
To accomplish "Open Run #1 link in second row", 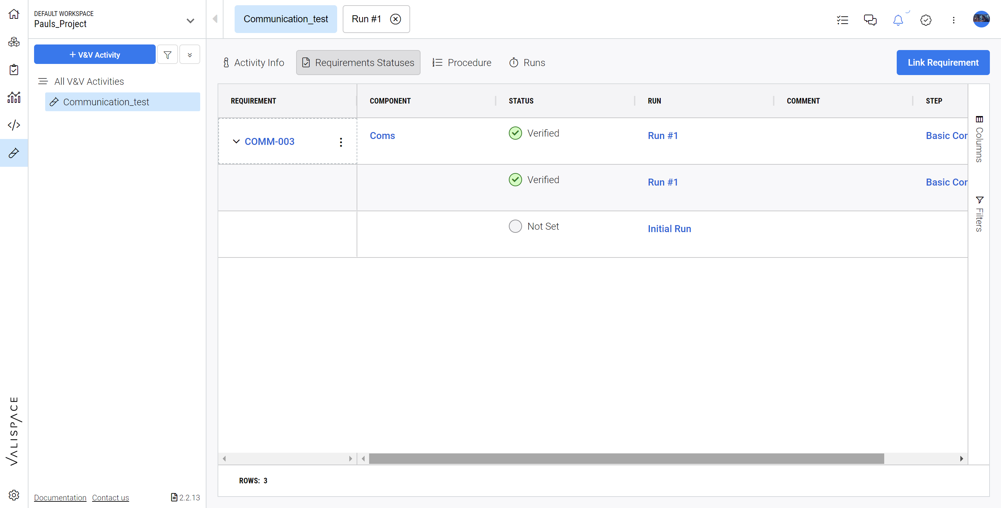I will pos(662,182).
